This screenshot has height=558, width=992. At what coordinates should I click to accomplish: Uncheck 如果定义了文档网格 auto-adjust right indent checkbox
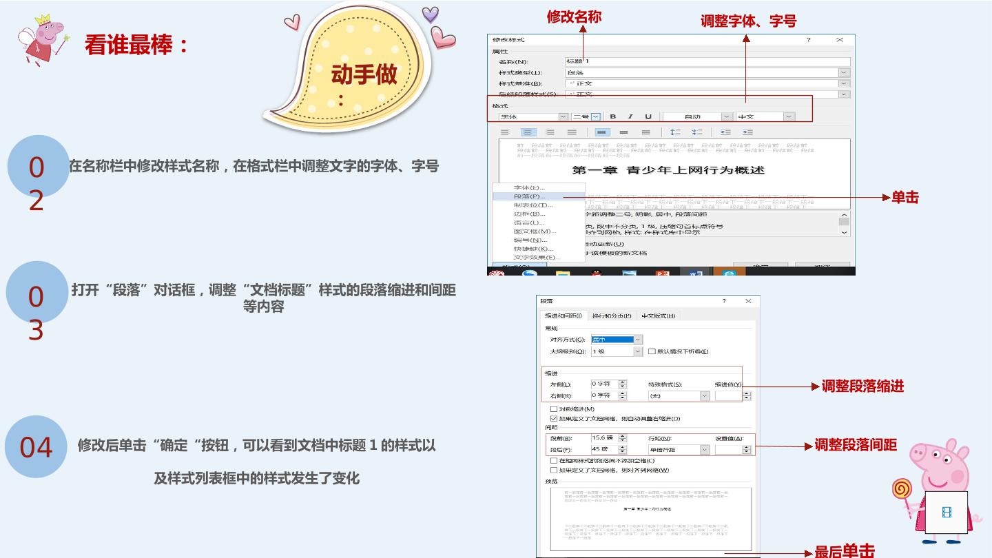tap(554, 418)
